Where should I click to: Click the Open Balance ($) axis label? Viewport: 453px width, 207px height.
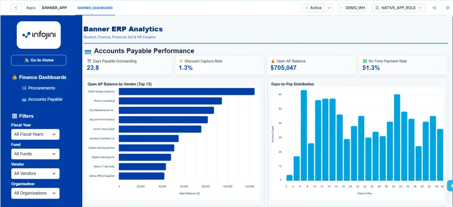189,193
